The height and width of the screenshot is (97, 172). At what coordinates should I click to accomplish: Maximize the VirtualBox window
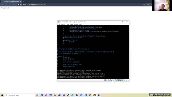123,22
